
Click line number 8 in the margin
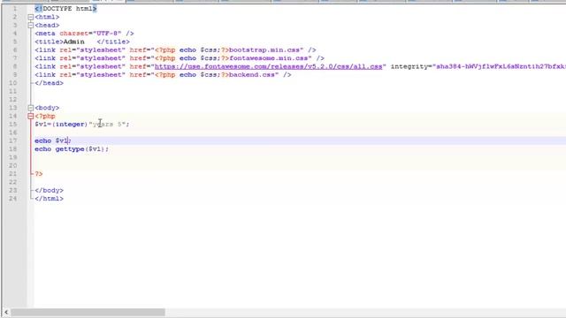15,66
